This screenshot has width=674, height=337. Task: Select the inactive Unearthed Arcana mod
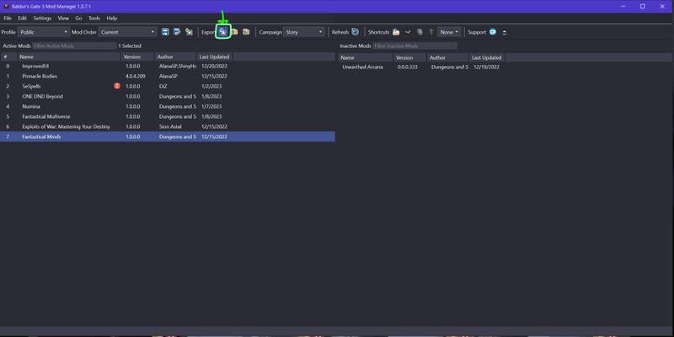[505, 67]
